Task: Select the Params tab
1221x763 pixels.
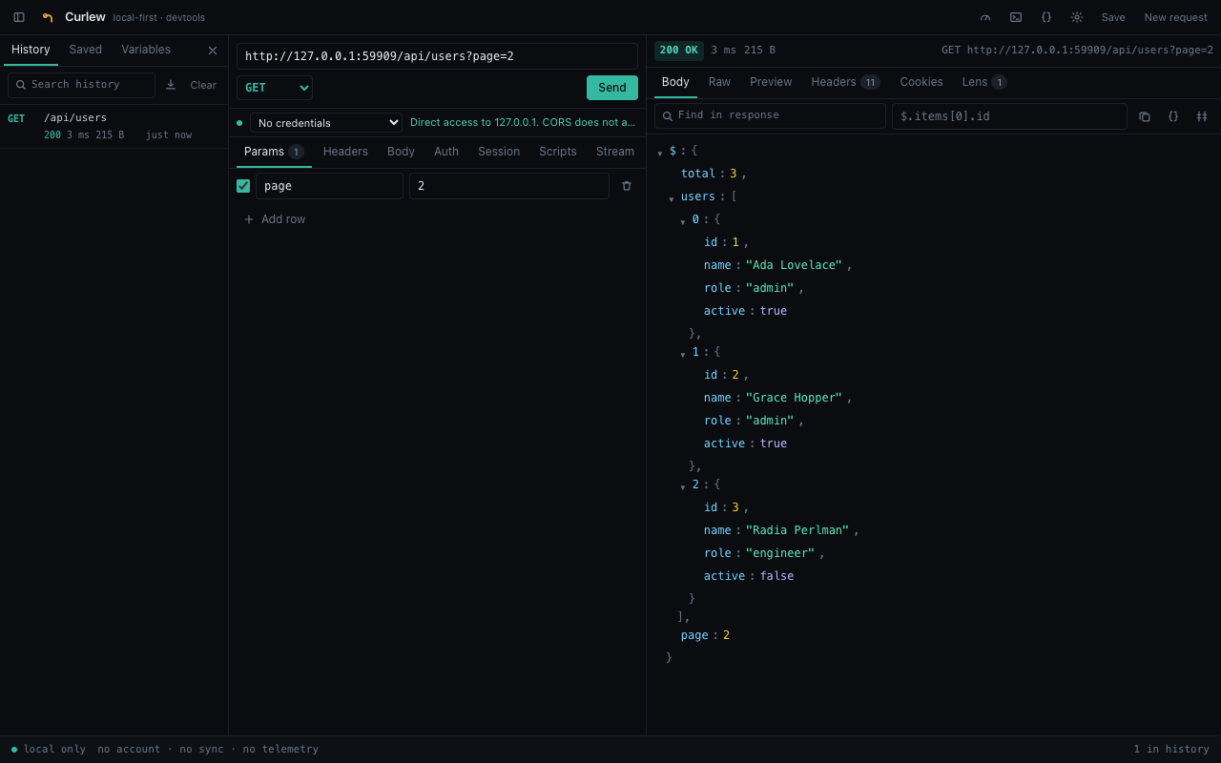Action: (274, 152)
